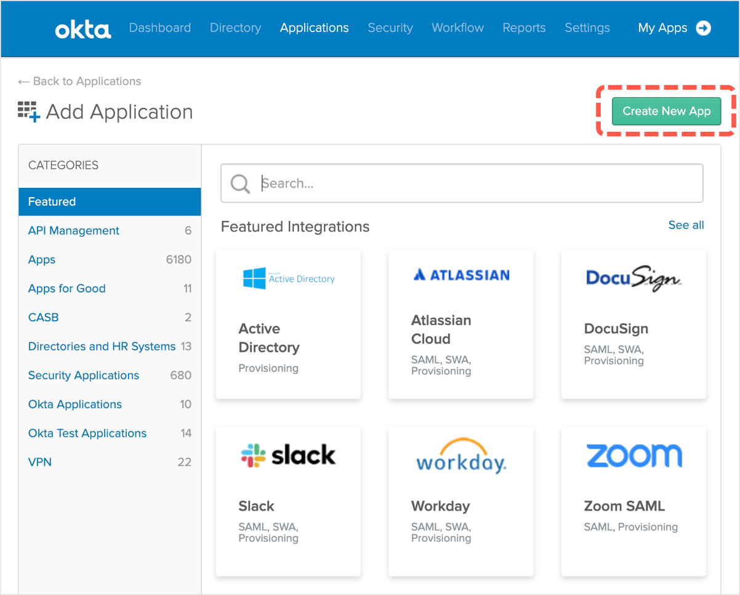Click the Add Application page title
Viewport: 740px width, 595px height.
119,111
